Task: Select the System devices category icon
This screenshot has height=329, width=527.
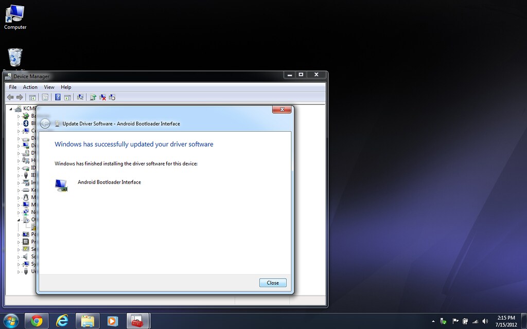Action: coord(26,264)
